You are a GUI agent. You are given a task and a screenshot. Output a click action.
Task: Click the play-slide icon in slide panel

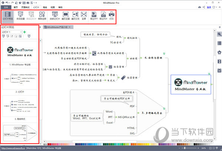click(x=29, y=36)
